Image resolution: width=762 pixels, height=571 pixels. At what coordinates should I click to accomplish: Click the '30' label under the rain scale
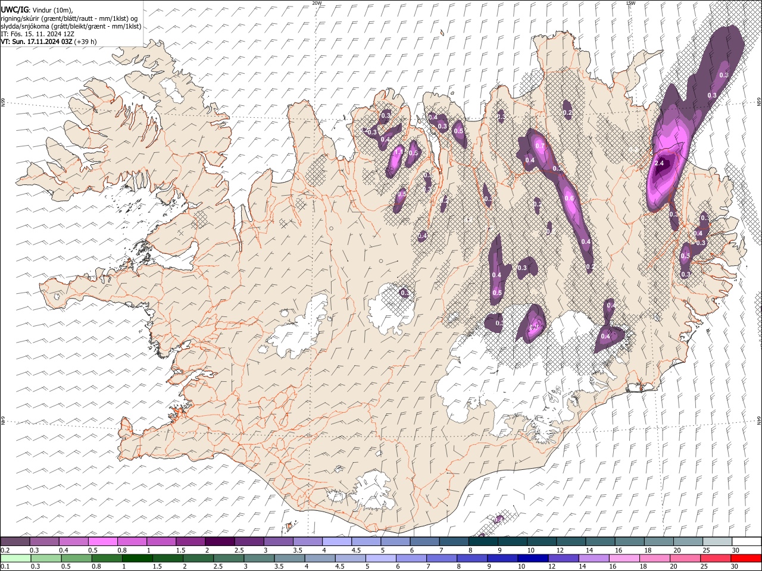[x=734, y=566]
